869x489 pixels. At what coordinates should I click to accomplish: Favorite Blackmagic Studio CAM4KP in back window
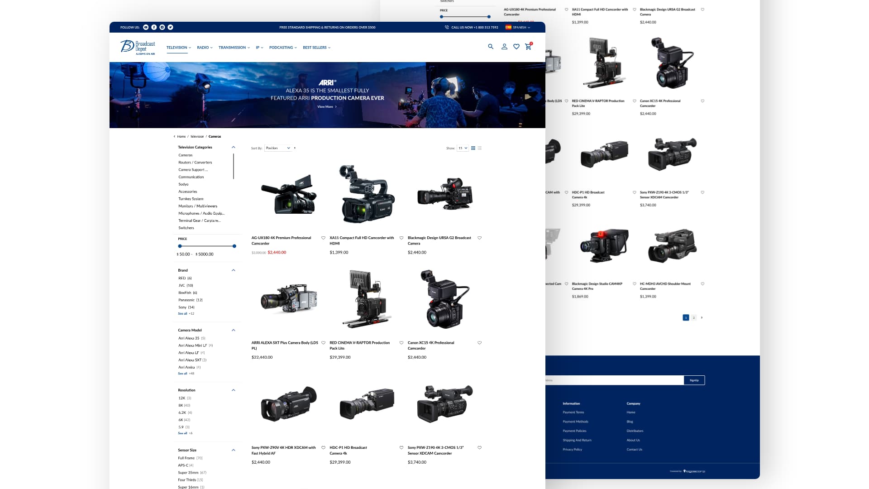tap(635, 284)
